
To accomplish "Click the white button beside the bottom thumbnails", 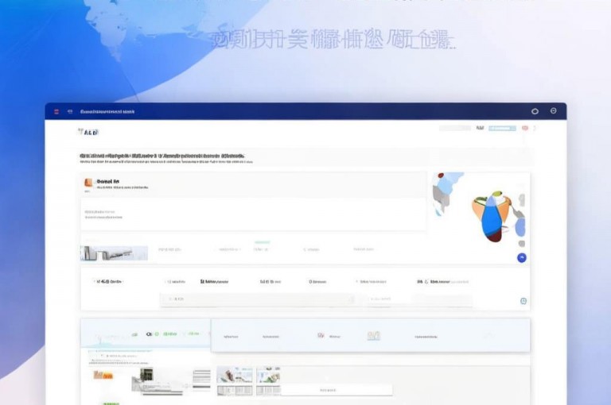I will point(337,390).
